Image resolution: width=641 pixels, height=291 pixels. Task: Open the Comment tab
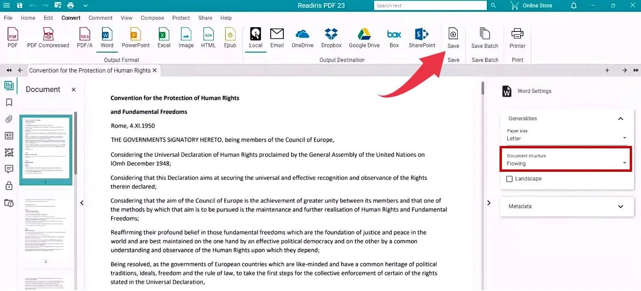click(x=101, y=18)
